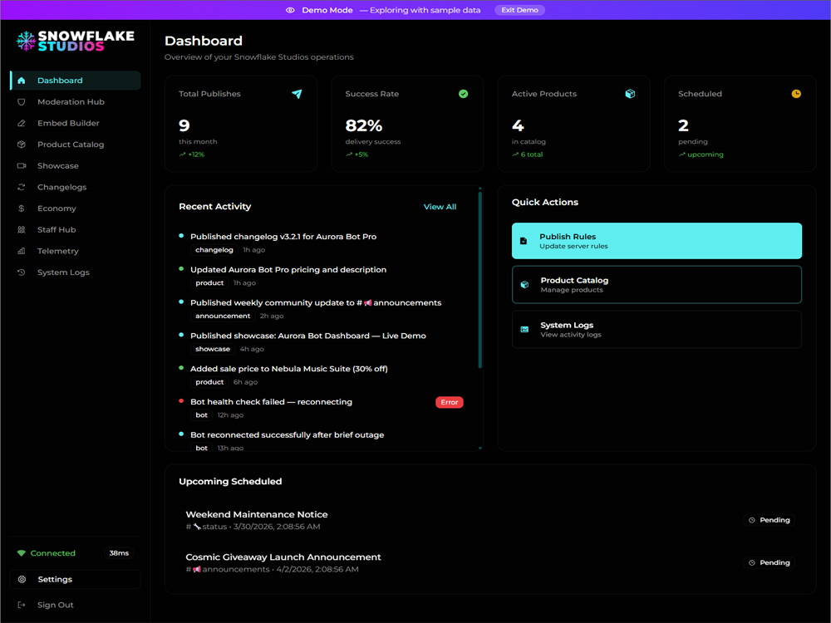831x623 pixels.
Task: Exit Demo mode
Action: (519, 10)
